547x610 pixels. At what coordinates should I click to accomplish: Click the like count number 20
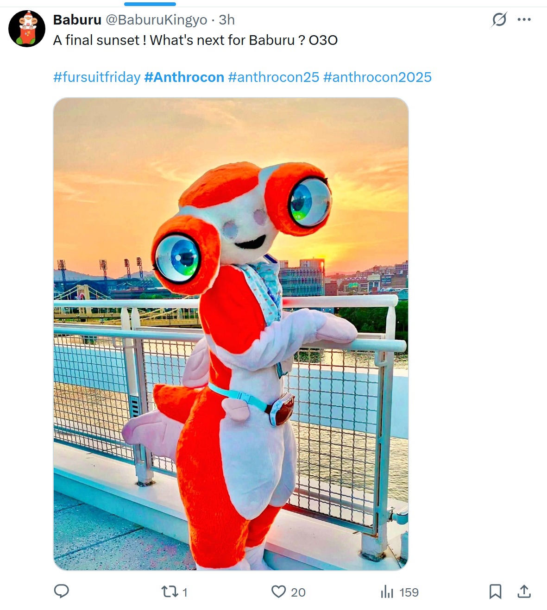tap(298, 592)
